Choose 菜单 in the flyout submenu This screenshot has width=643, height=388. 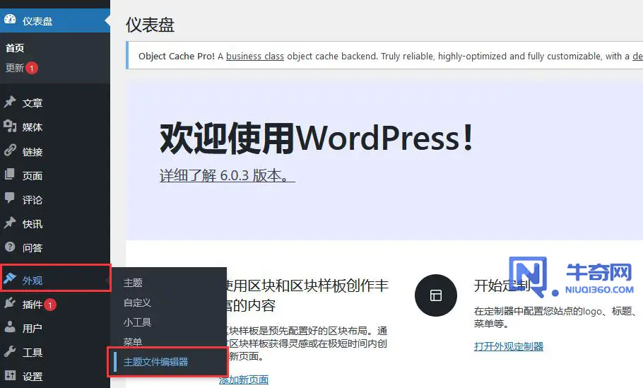[x=133, y=341]
